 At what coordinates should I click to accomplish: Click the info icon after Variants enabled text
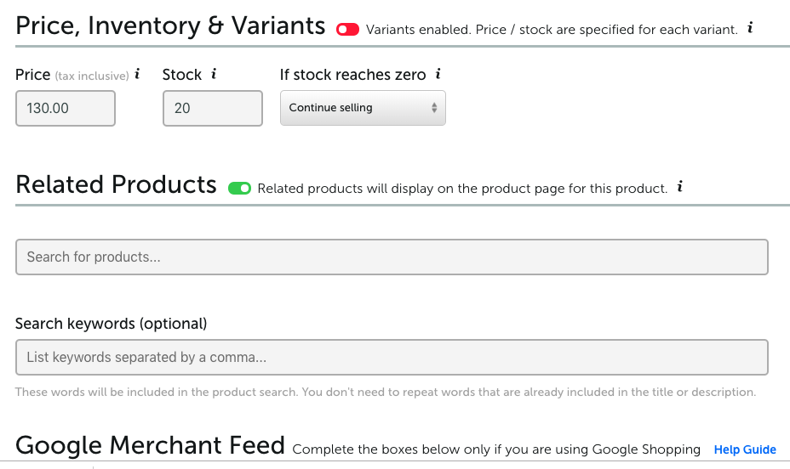(x=750, y=28)
